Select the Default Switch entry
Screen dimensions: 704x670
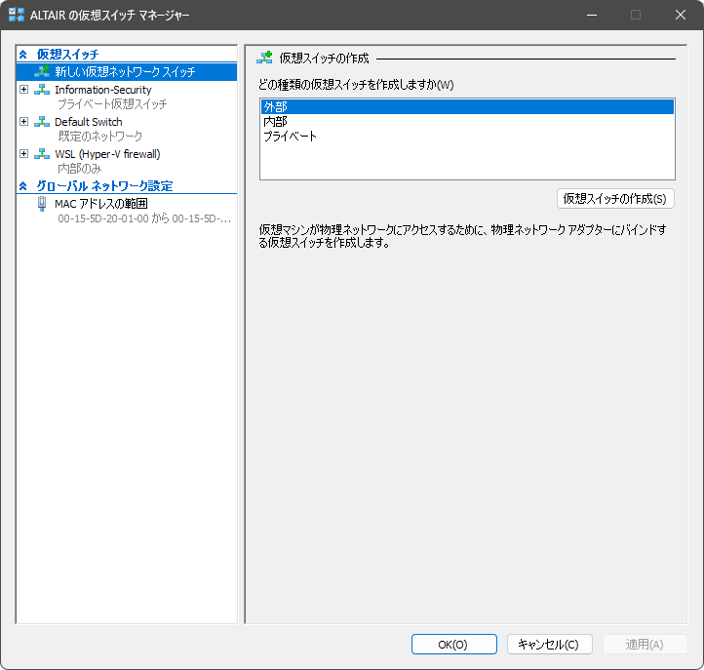pyautogui.click(x=89, y=122)
